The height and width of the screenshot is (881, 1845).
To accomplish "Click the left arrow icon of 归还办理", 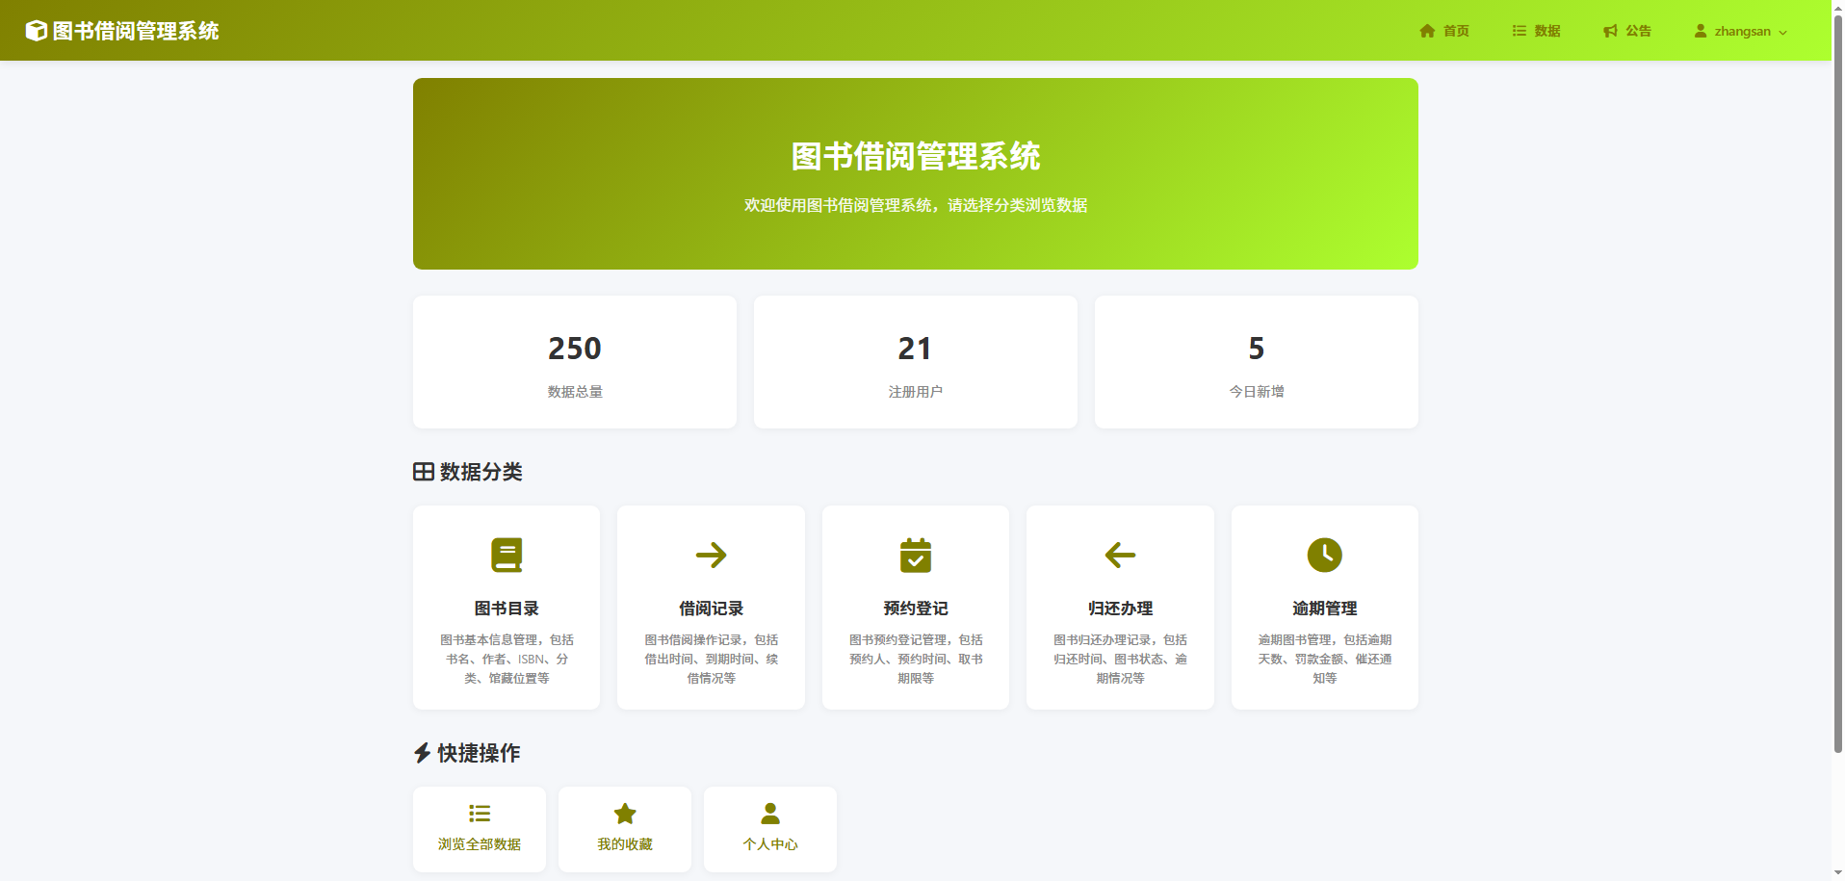I will pos(1120,555).
